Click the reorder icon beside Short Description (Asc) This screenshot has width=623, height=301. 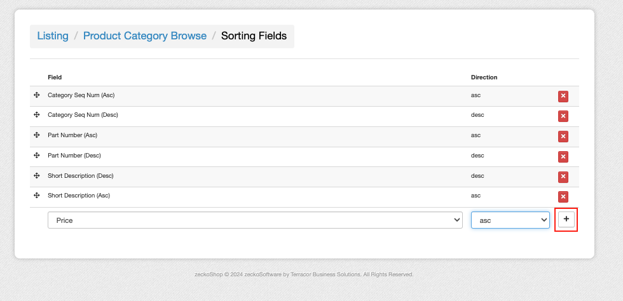pyautogui.click(x=37, y=196)
